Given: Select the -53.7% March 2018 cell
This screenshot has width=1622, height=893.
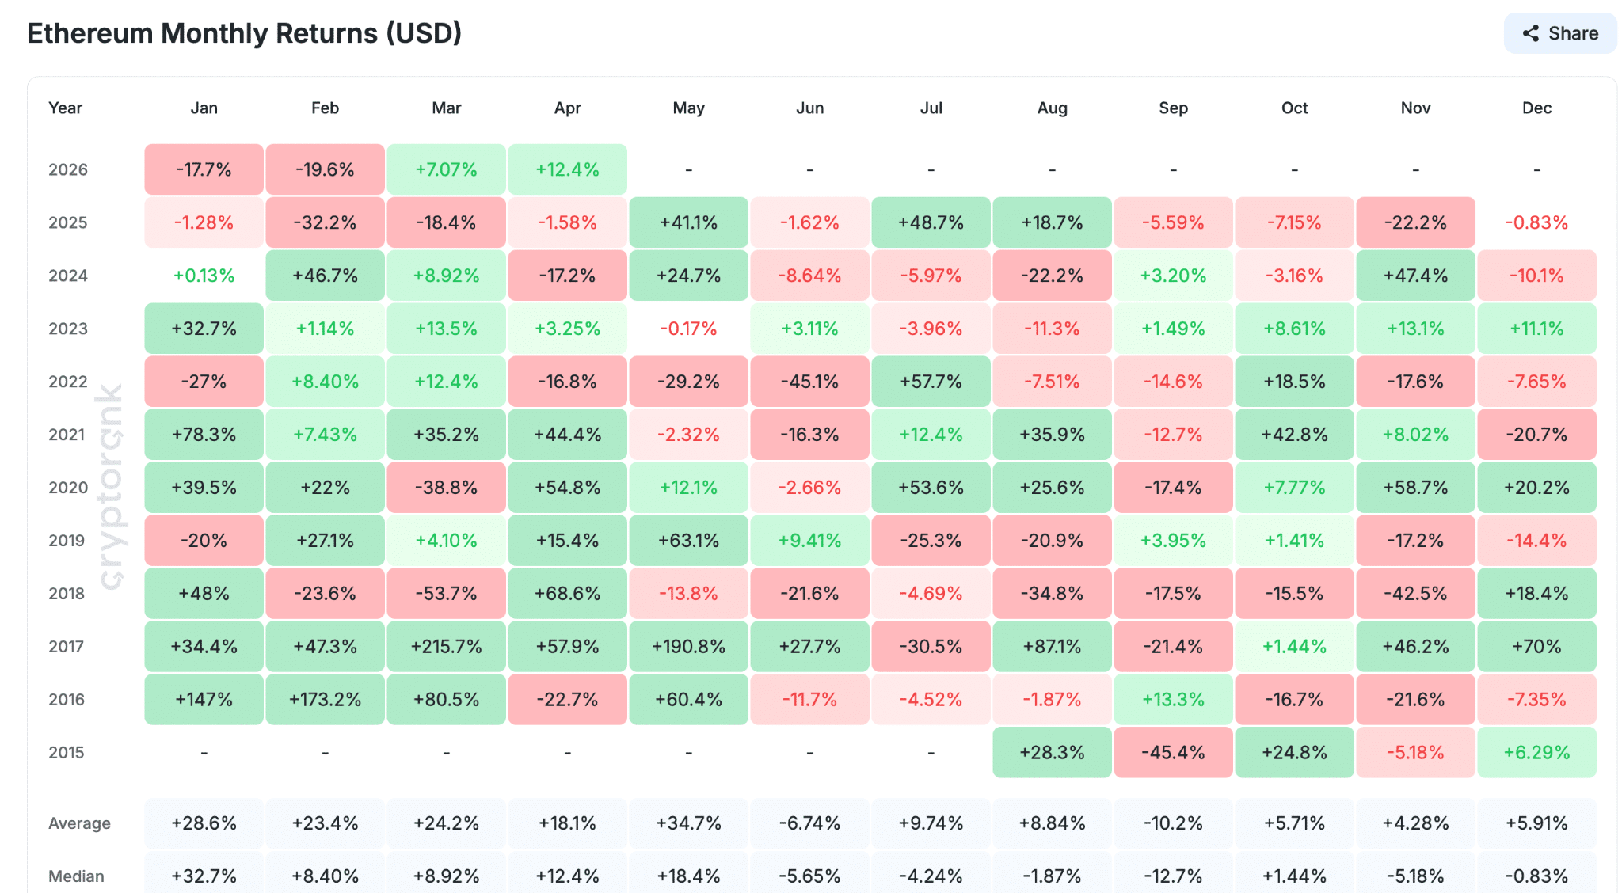Looking at the screenshot, I should click(446, 593).
